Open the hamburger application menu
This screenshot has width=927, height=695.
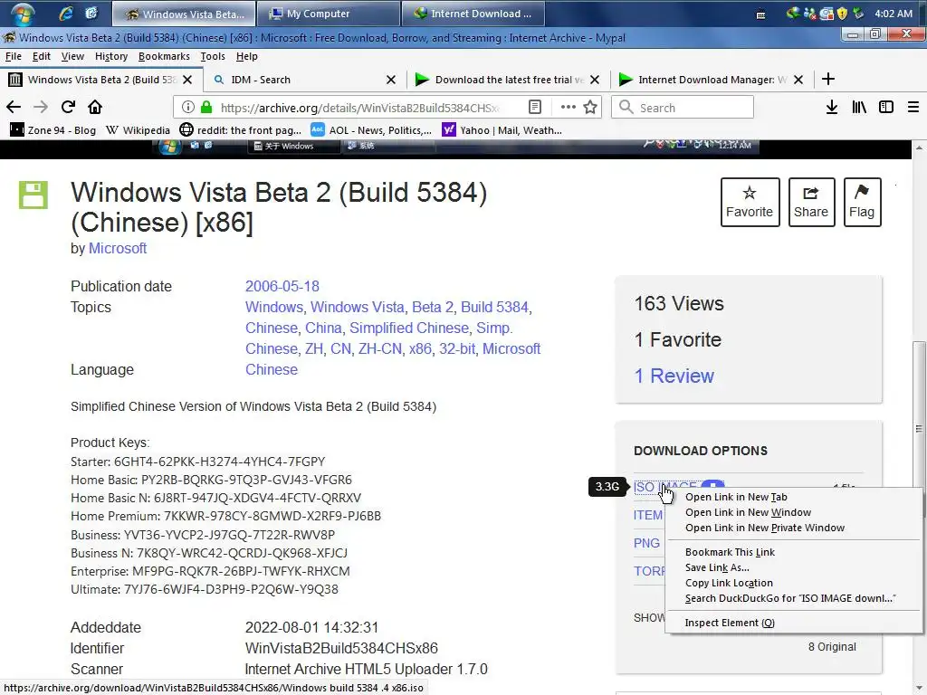[x=913, y=107]
